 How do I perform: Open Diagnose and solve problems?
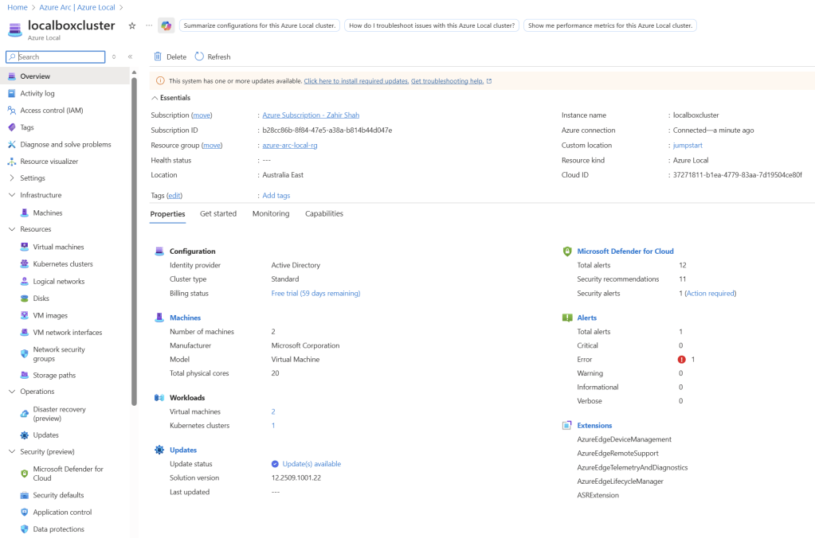point(65,145)
